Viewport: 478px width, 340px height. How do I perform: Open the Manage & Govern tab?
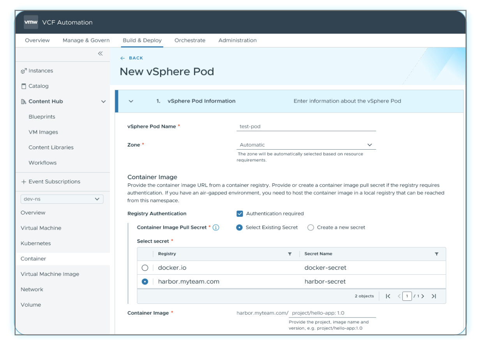[86, 40]
